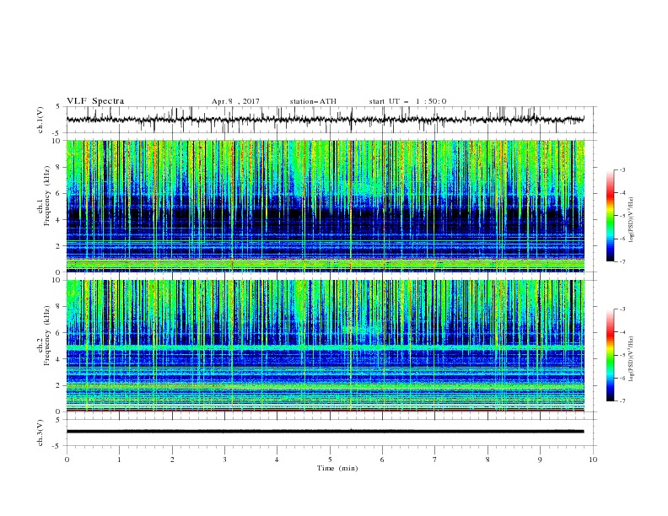Image resolution: width=668 pixels, height=516 pixels.
Task: Click the ch.1(V) waveform axis label
Action: point(40,120)
